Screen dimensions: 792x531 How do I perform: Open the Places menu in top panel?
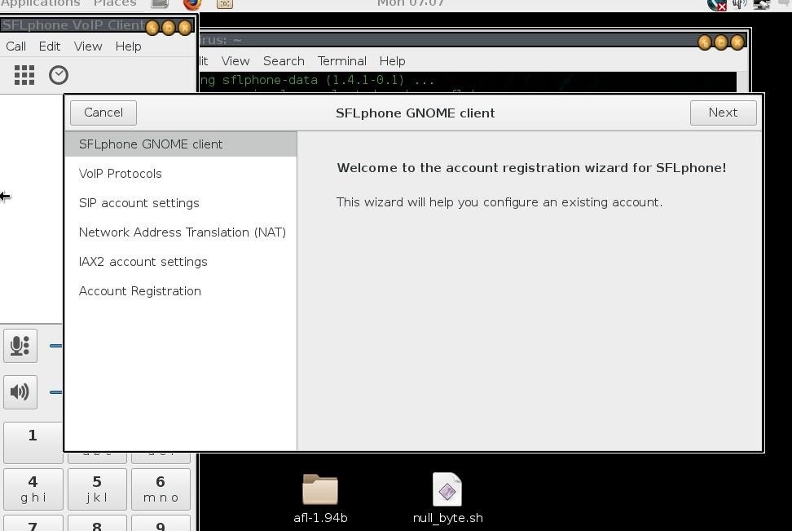pyautogui.click(x=115, y=3)
